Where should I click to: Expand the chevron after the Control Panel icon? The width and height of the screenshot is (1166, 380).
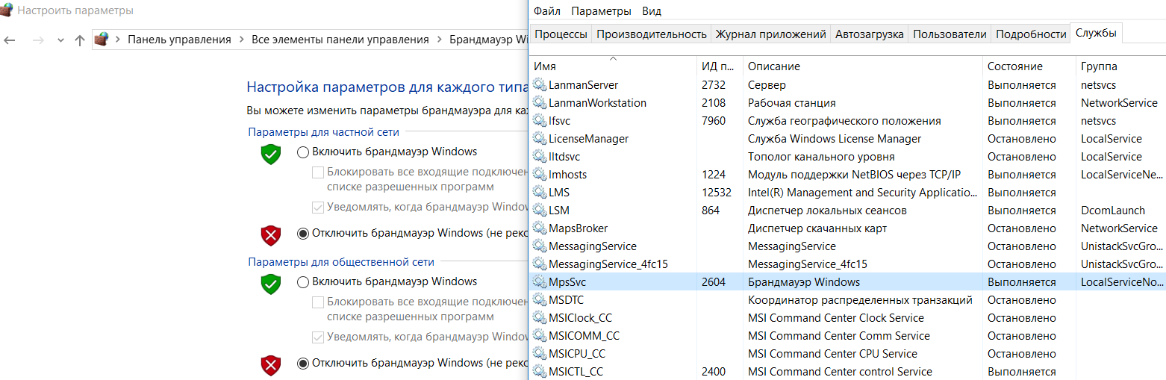click(118, 40)
